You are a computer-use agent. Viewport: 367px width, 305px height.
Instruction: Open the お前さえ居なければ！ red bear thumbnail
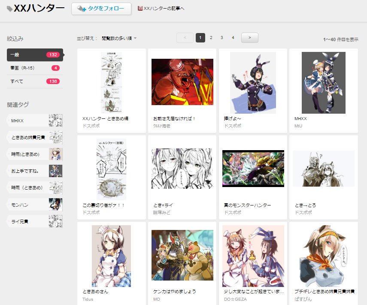(x=182, y=82)
